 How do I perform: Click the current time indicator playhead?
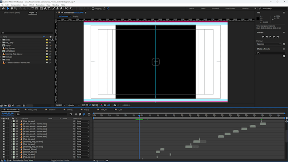[139, 115]
